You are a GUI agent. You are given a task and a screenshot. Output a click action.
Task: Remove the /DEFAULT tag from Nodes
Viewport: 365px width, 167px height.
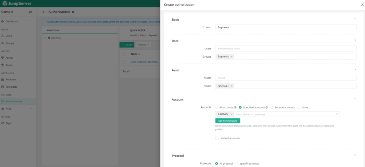click(x=232, y=86)
